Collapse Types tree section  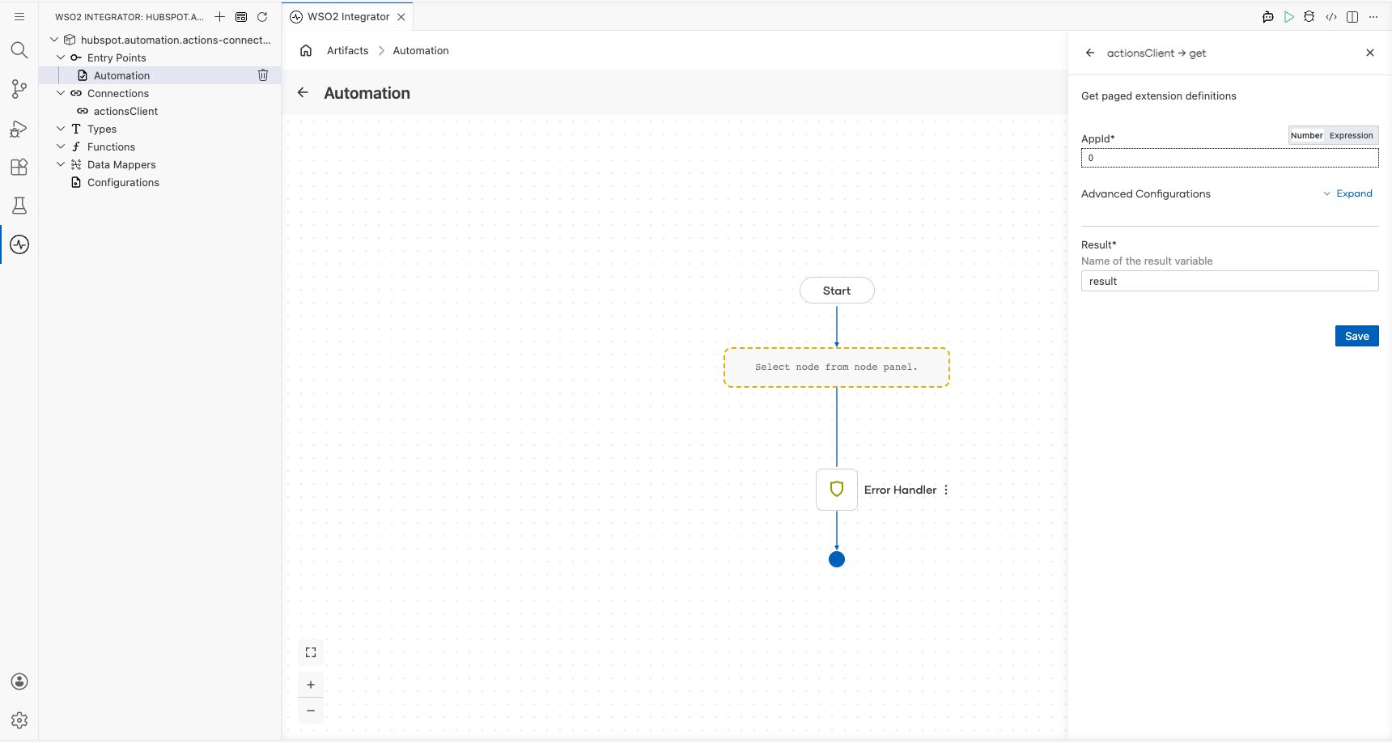[x=61, y=129]
